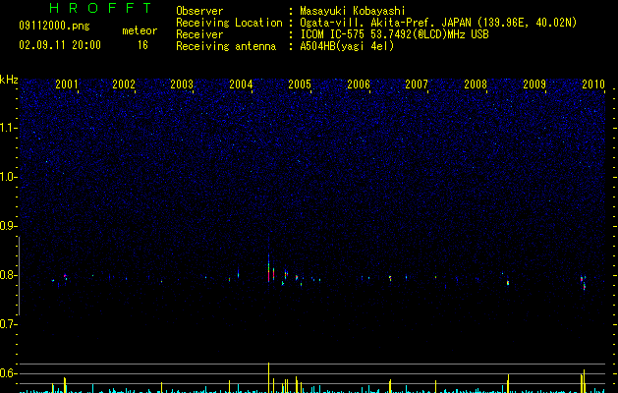Viewport: 618px width, 393px height.
Task: Click the 0.6 kHz axis label
Action: click(x=8, y=373)
